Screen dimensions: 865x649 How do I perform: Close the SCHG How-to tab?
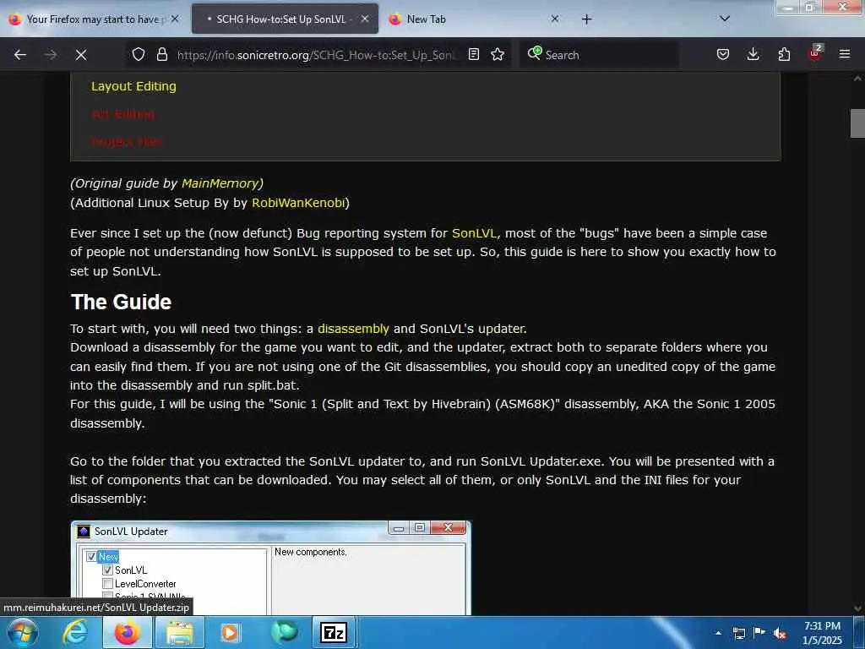click(365, 19)
